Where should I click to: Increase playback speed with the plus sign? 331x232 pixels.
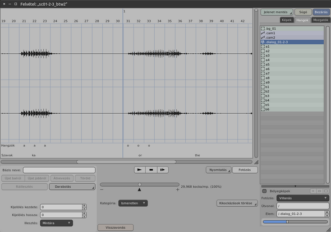pos(177,189)
